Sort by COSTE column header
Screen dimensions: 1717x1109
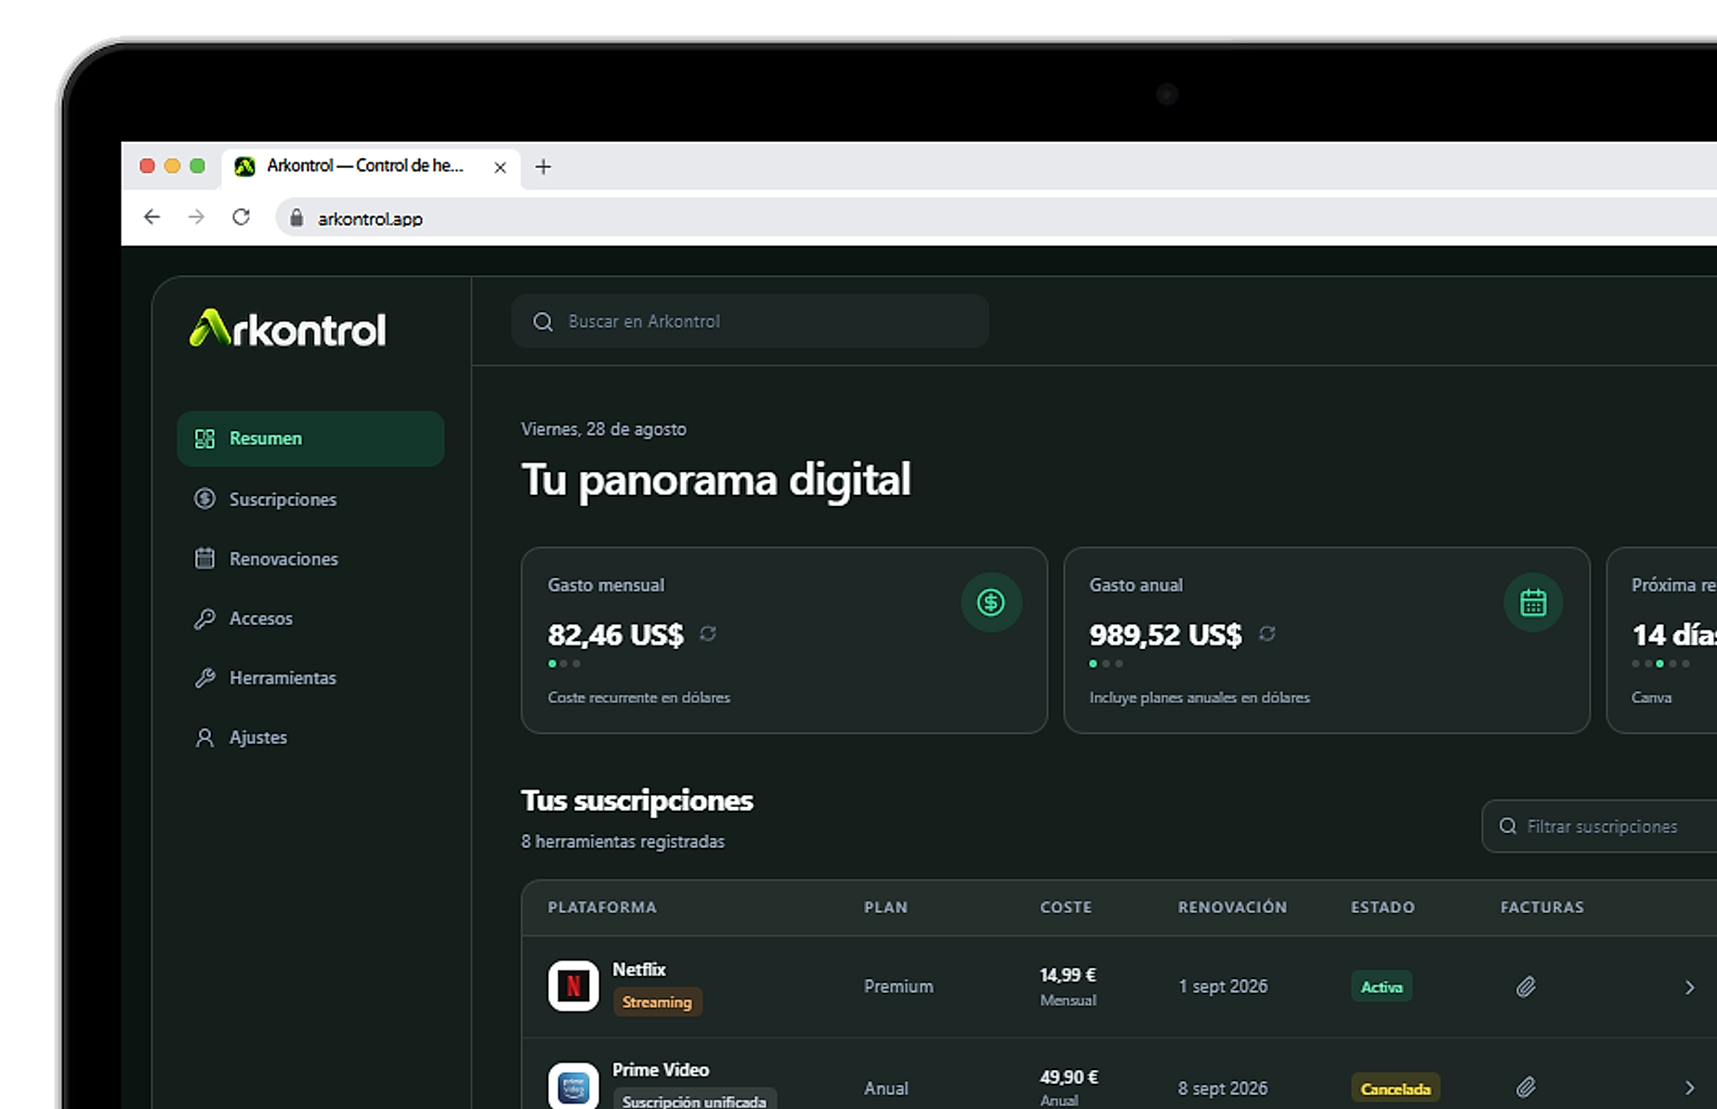point(1066,907)
